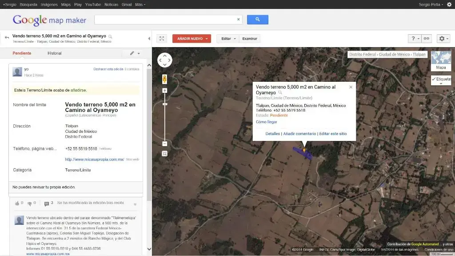Click the Examinar button
Screen dimensions: 455x256
[x=250, y=39]
